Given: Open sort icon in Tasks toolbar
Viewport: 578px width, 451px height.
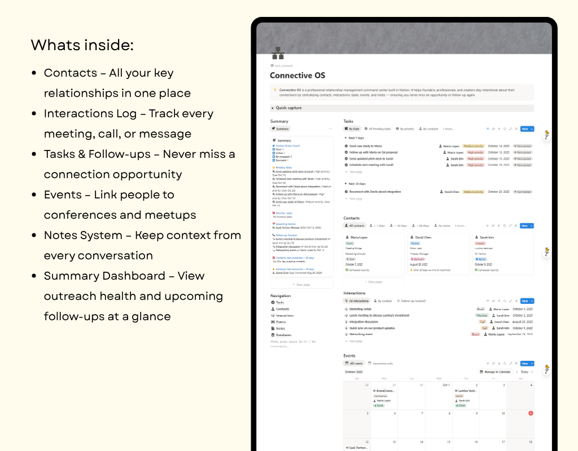Looking at the screenshot, I should 493,129.
